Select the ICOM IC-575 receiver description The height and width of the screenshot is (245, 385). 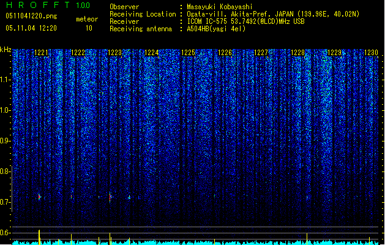point(246,21)
